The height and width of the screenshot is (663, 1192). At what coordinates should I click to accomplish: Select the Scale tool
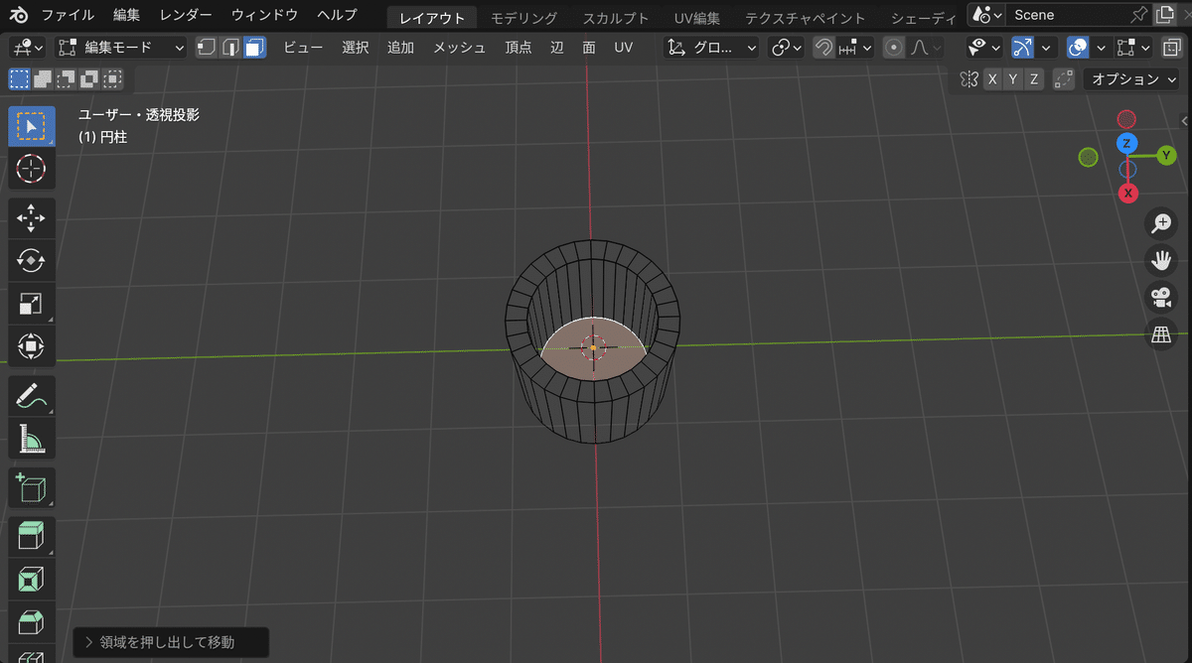pyautogui.click(x=32, y=304)
